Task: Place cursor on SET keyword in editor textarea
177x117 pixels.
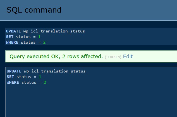Action: coord(10,77)
